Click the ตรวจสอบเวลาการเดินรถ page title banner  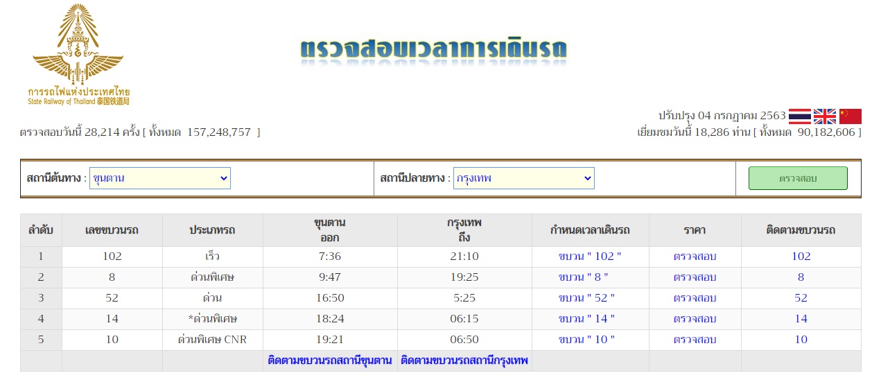434,51
